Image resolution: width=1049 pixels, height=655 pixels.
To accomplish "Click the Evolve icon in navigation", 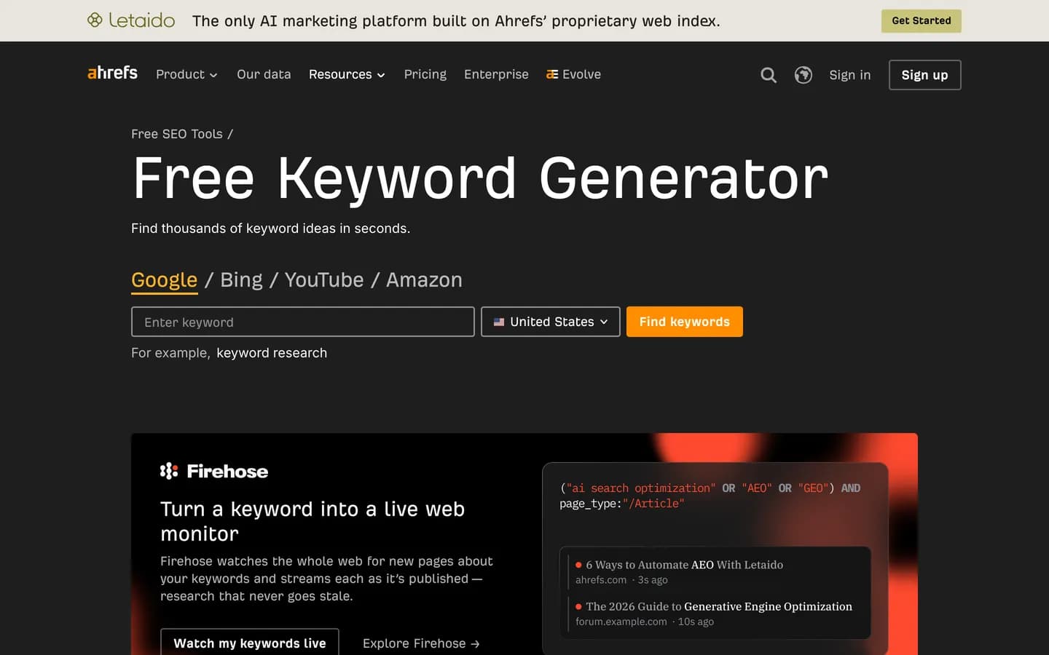I will 552,74.
